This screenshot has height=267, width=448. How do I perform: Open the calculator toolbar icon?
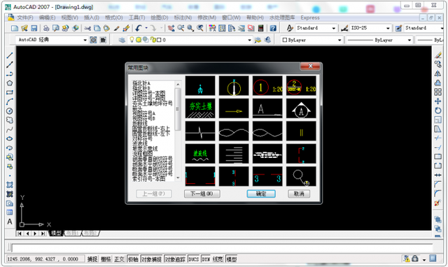(260, 28)
